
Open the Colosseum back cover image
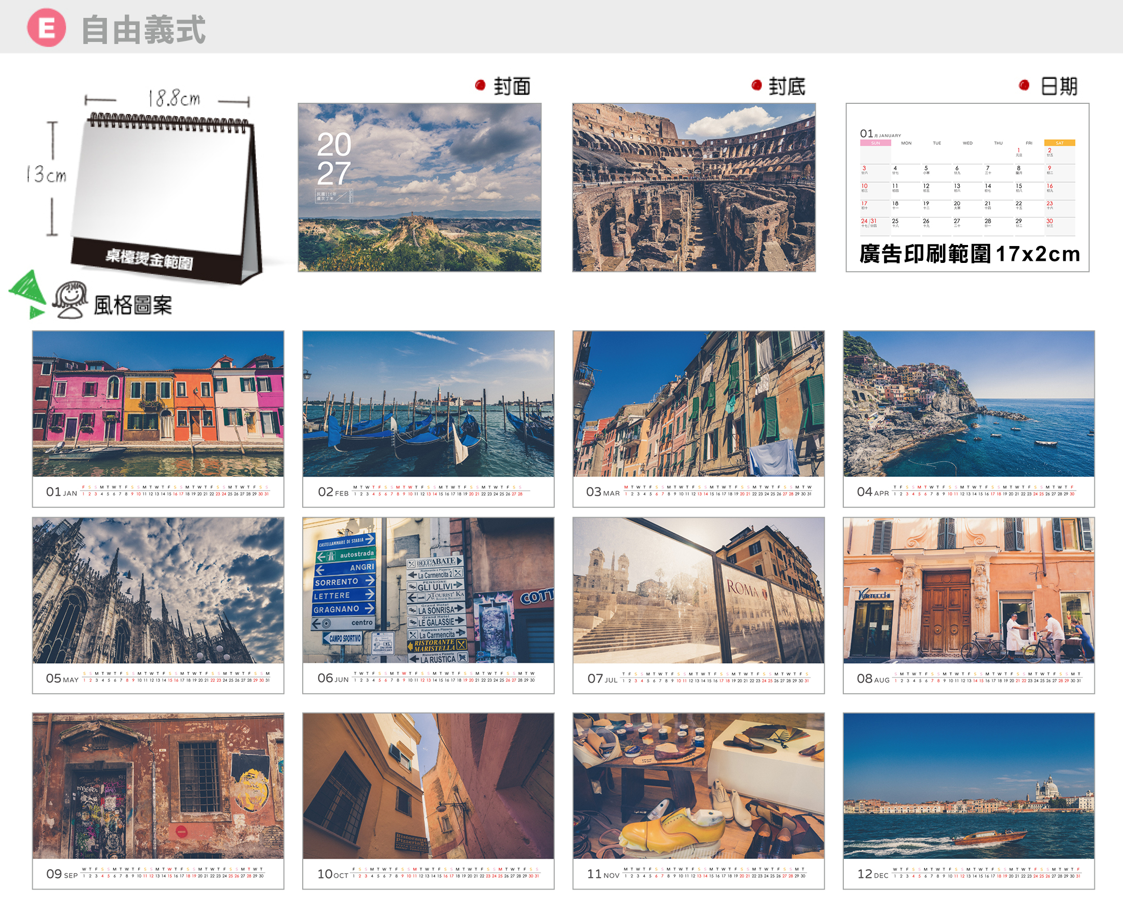click(694, 187)
